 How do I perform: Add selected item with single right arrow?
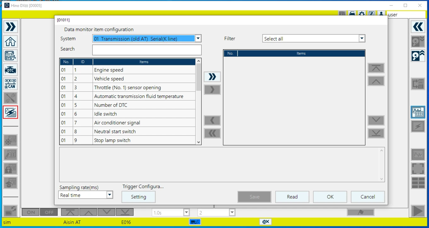pos(212,90)
